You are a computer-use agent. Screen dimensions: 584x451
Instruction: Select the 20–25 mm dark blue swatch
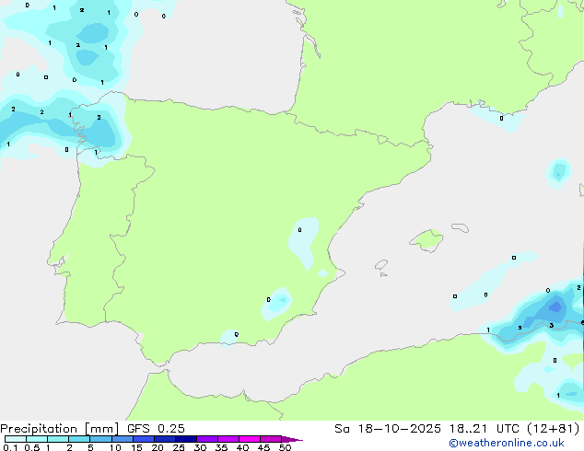click(165, 439)
